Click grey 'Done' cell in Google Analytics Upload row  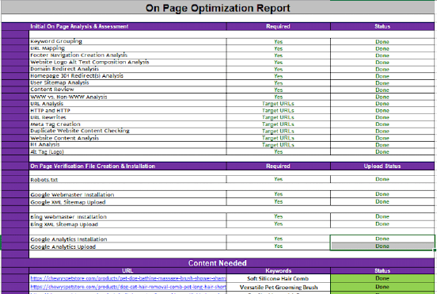pyautogui.click(x=382, y=246)
